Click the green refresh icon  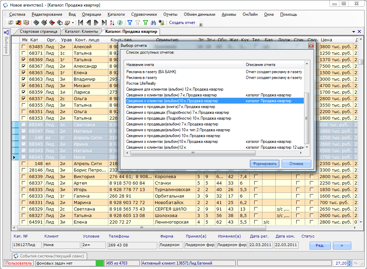pos(120,23)
